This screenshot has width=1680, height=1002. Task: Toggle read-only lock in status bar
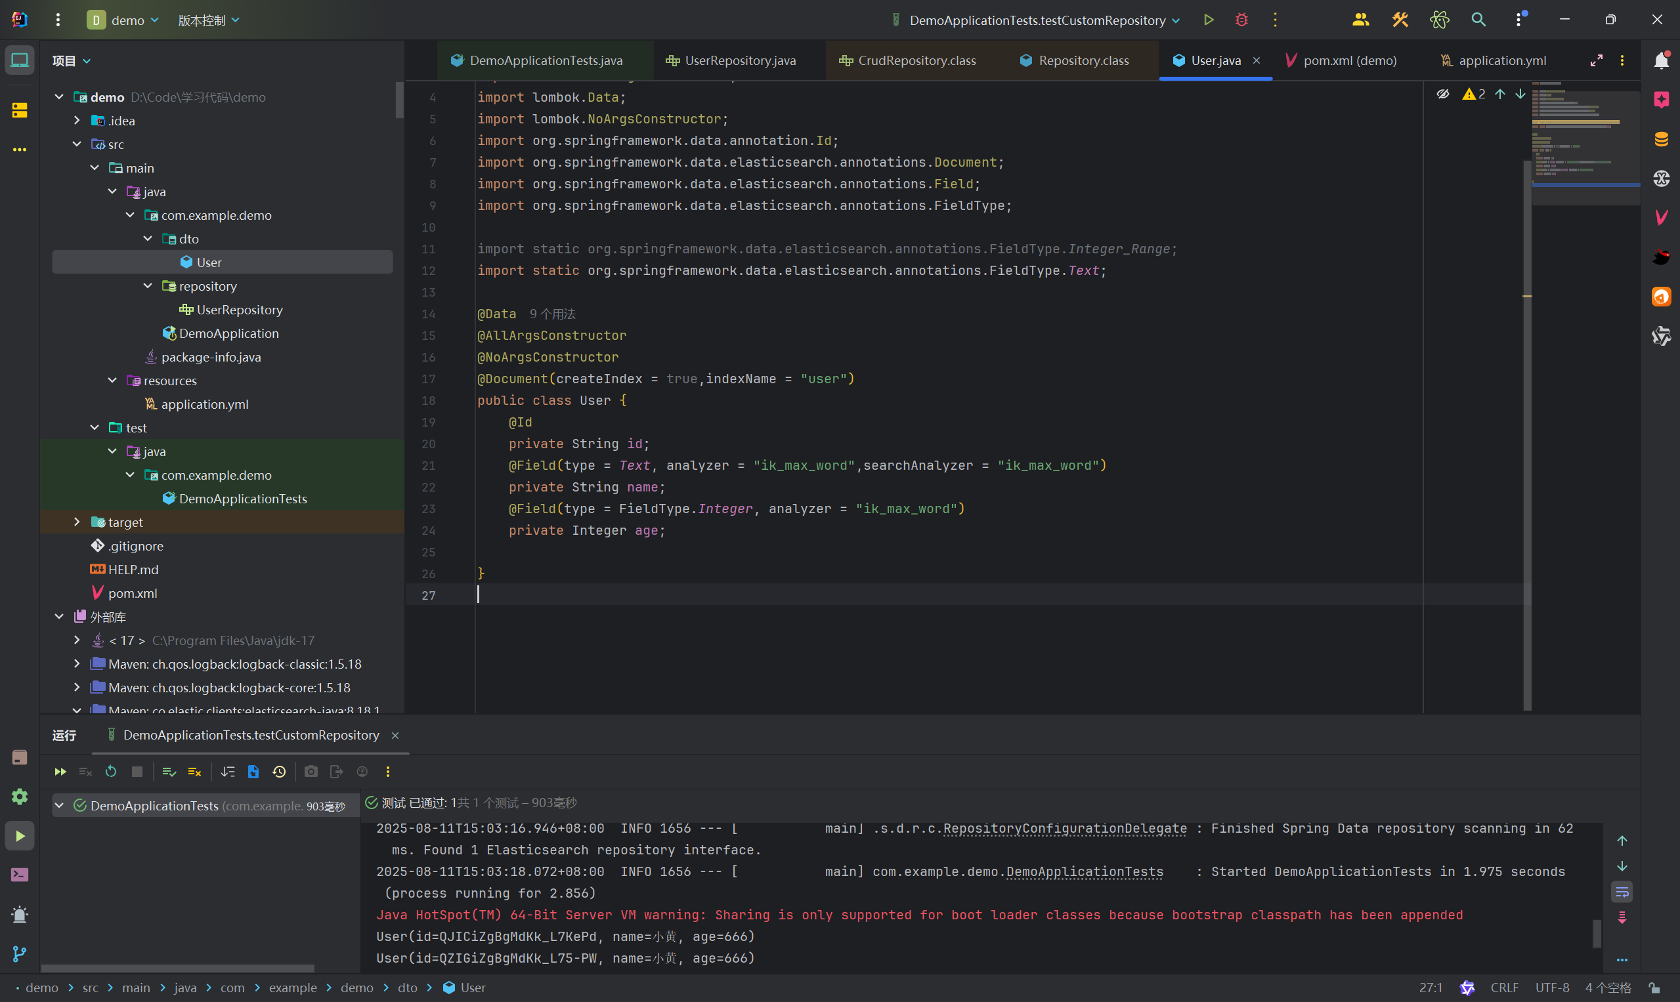tap(1654, 988)
